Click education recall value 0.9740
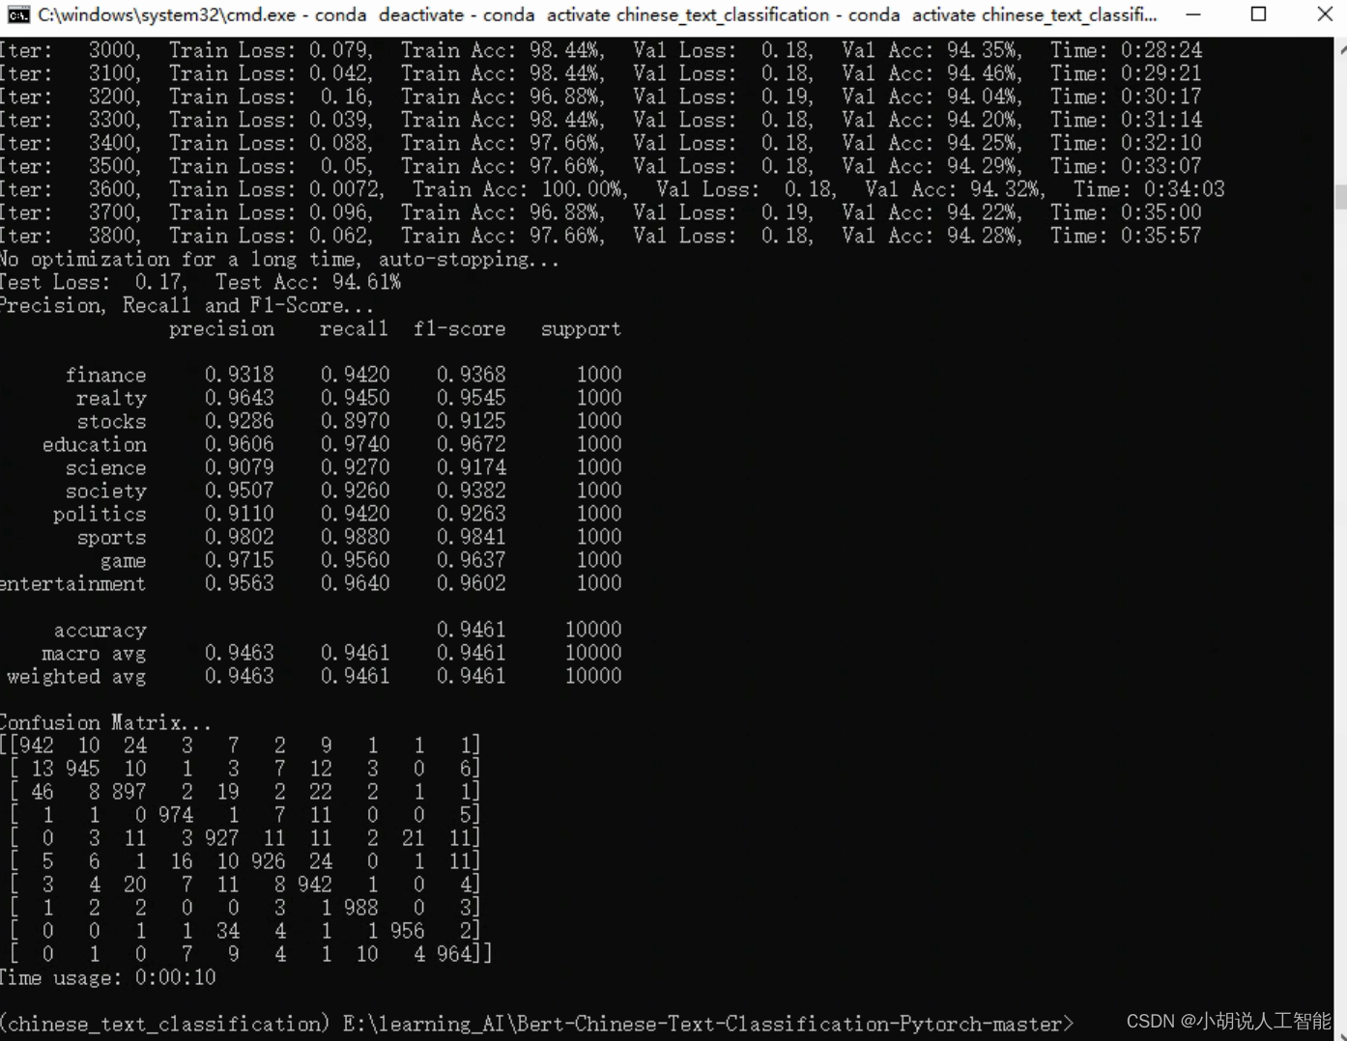 coord(355,444)
